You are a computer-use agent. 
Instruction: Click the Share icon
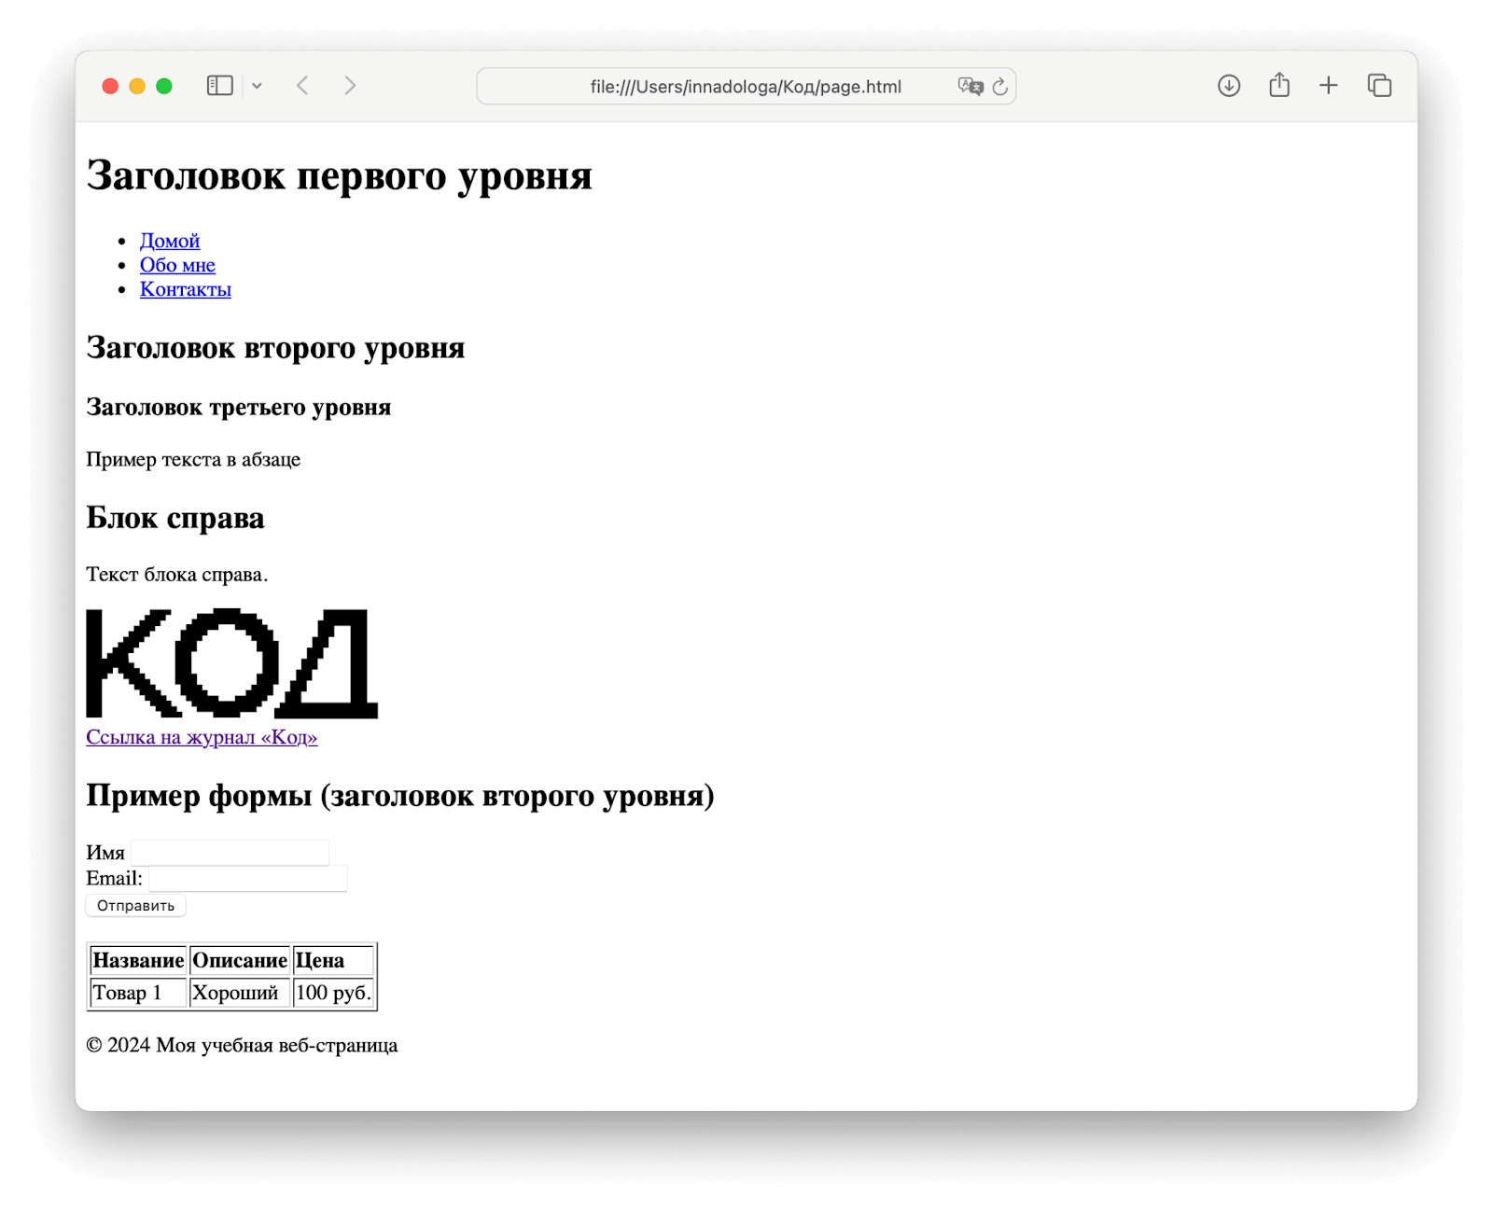tap(1279, 85)
